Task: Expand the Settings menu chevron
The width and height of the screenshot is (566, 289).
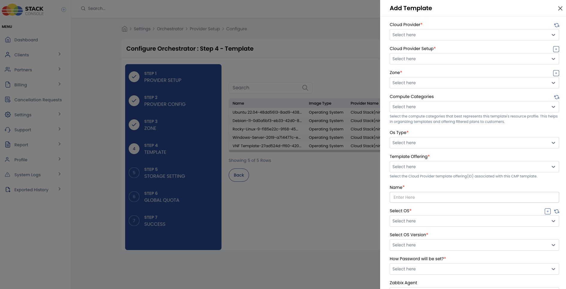Action: (59, 114)
